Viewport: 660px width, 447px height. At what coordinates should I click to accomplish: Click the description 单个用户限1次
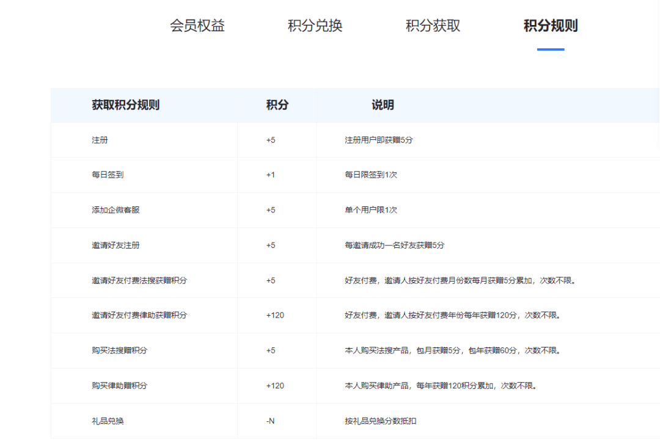coord(371,210)
